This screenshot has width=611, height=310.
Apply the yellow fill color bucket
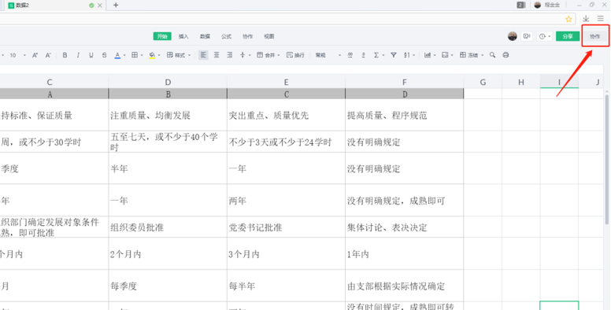152,55
